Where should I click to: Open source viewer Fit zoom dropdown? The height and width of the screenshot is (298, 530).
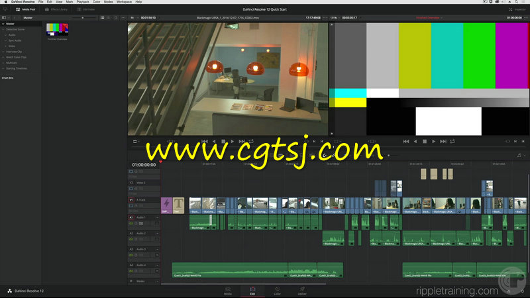coord(133,18)
